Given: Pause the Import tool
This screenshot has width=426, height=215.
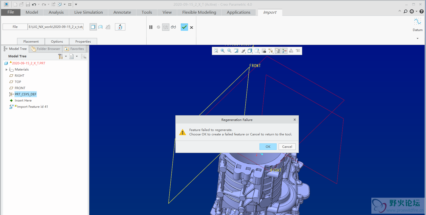Looking at the screenshot, I should (151, 27).
